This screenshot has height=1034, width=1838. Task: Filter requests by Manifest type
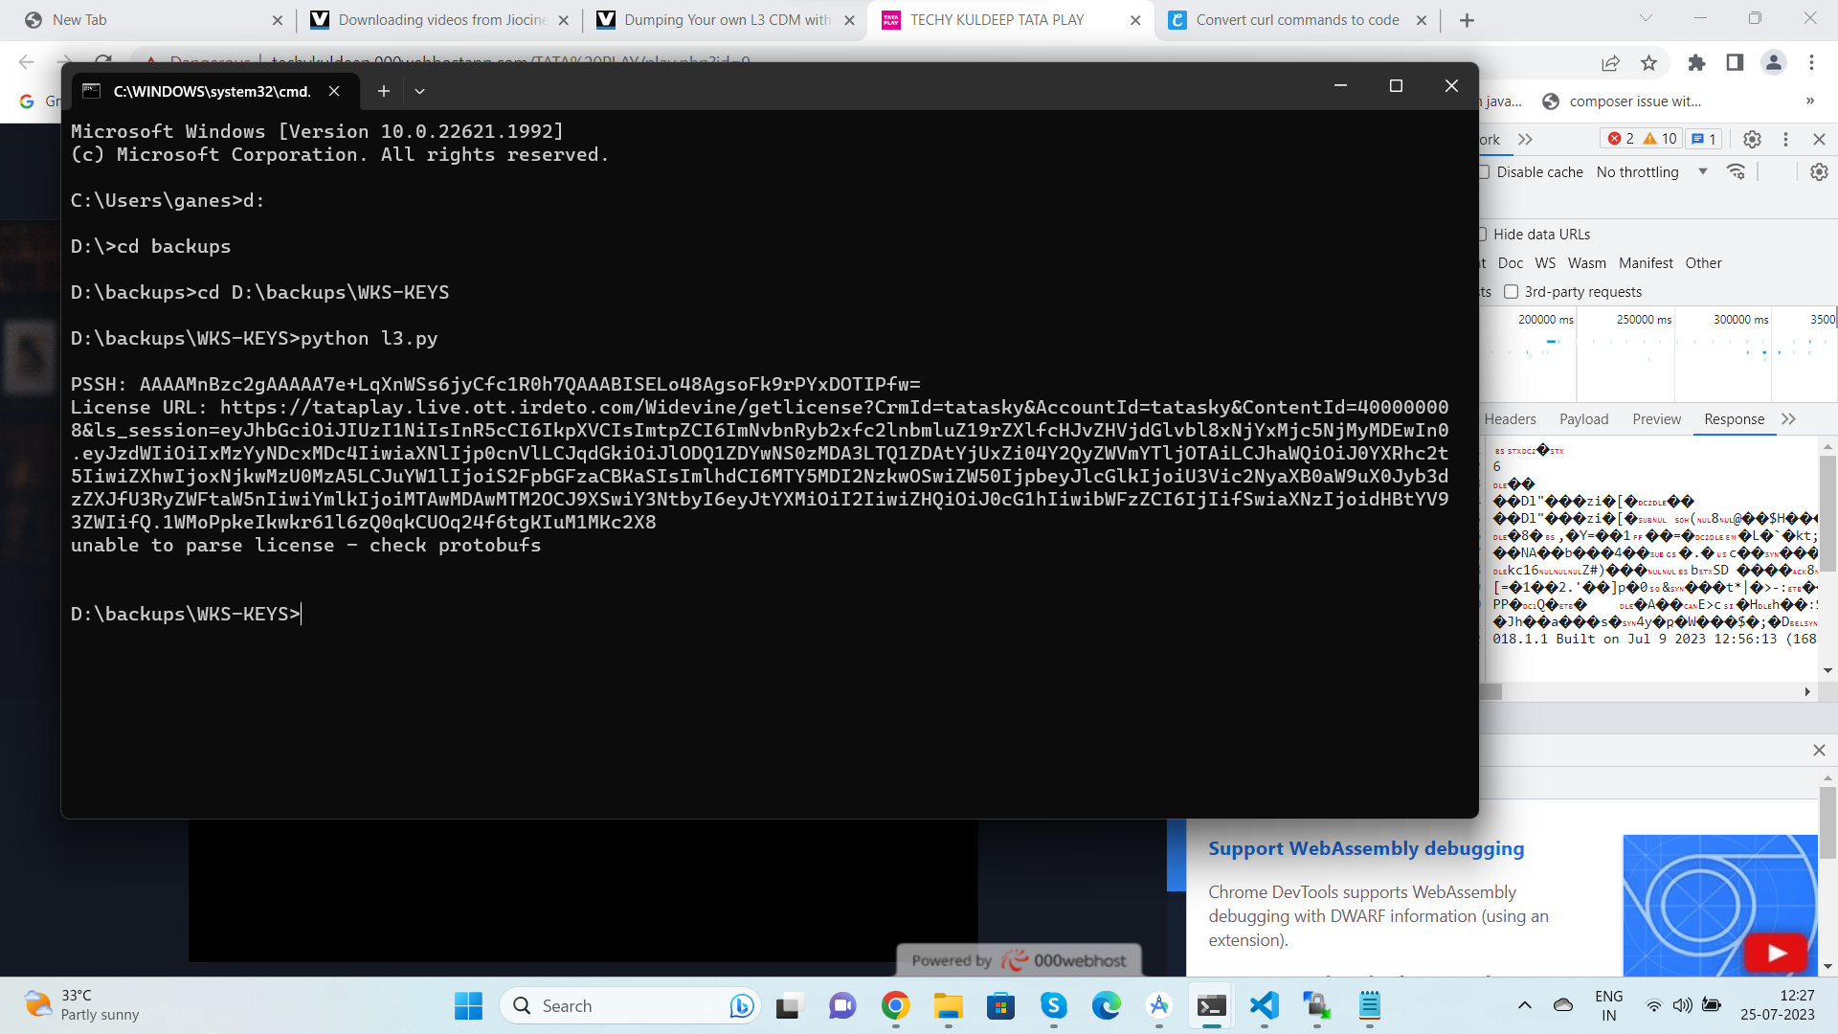(1646, 263)
